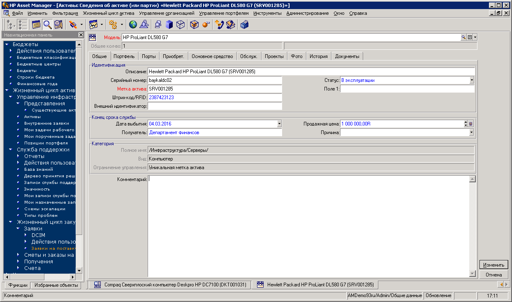Image resolution: width=512 pixels, height=302 pixels.
Task: Click the solid blue cube icon
Action: tap(169, 25)
